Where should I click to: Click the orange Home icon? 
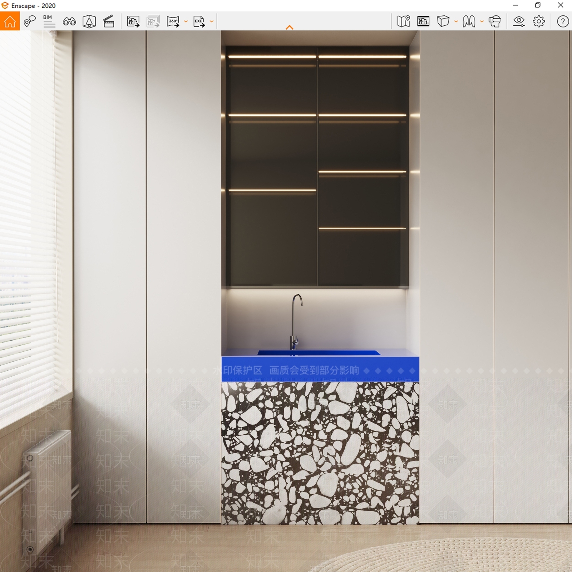(10, 21)
